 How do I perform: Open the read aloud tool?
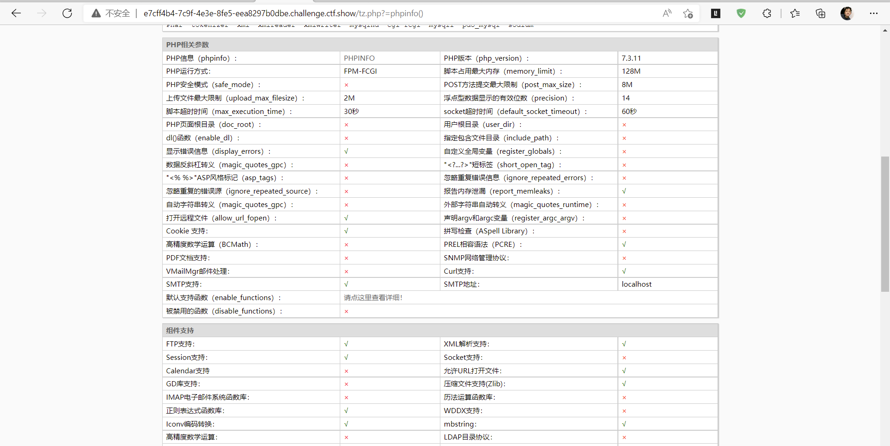click(x=667, y=13)
